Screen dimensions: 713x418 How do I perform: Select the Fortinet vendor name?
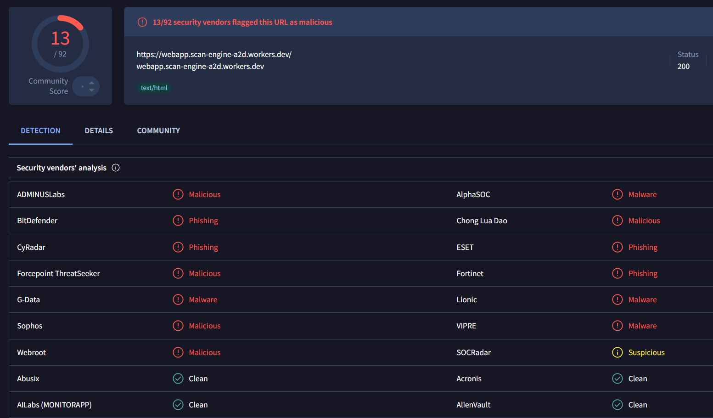[470, 273]
